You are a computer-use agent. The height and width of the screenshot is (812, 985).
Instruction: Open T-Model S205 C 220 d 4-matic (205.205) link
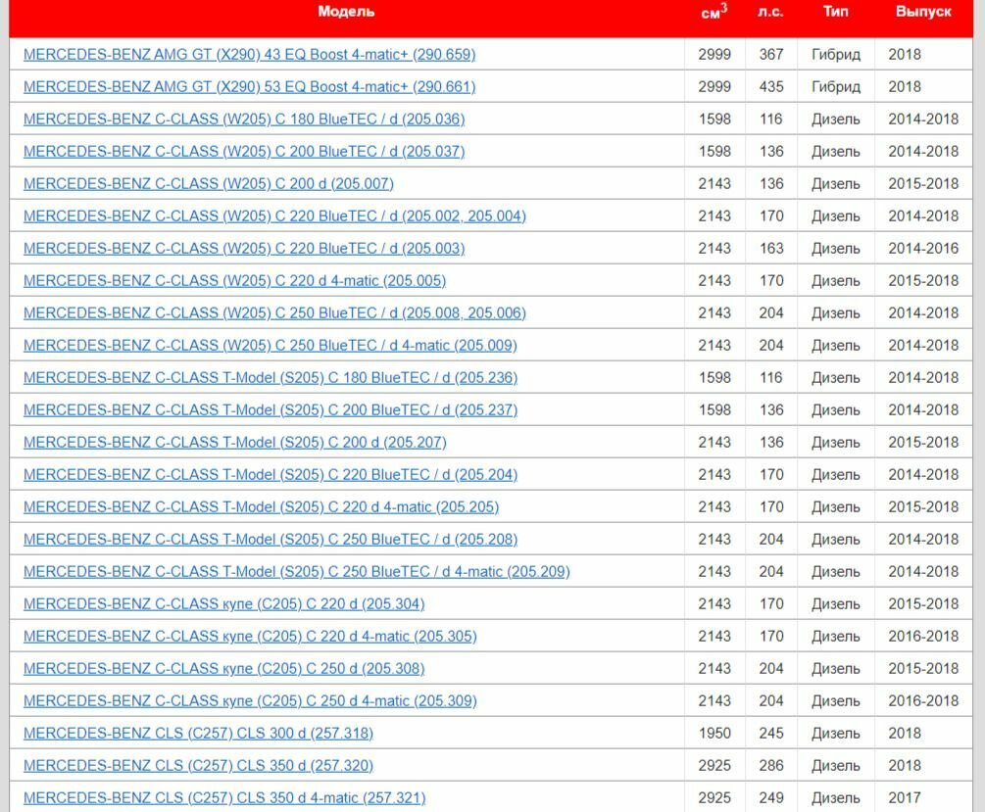tap(261, 507)
